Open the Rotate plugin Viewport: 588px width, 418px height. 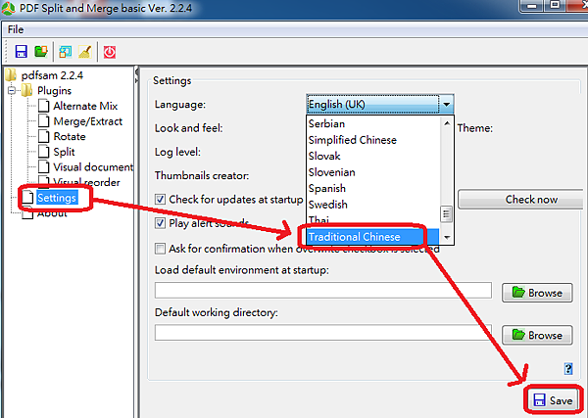[x=70, y=136]
